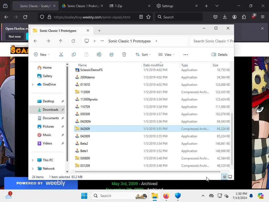Click the This PC monitor icon in address bar

(87, 41)
